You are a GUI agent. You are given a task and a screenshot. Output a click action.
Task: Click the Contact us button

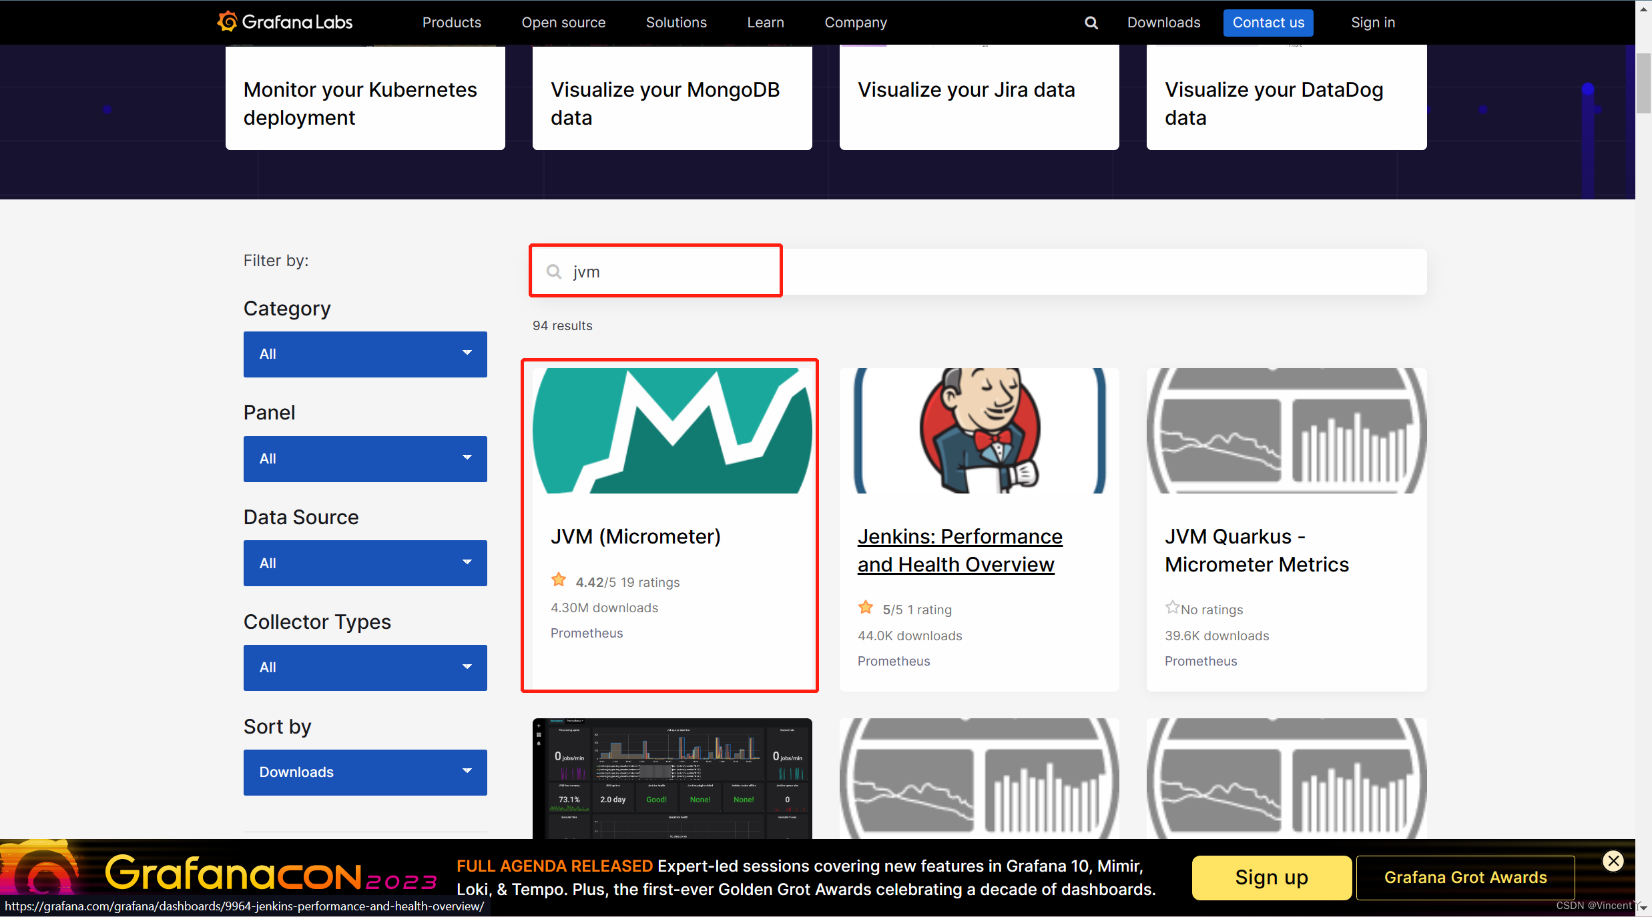click(1268, 23)
